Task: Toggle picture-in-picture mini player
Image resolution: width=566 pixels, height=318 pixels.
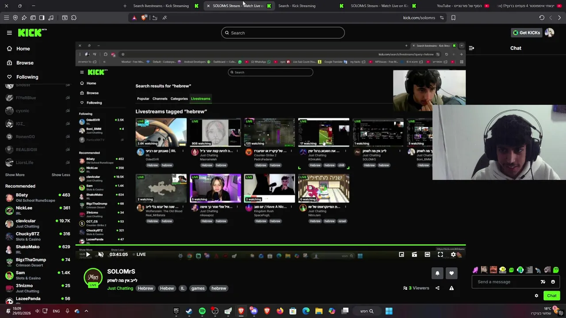Action: (x=402, y=254)
